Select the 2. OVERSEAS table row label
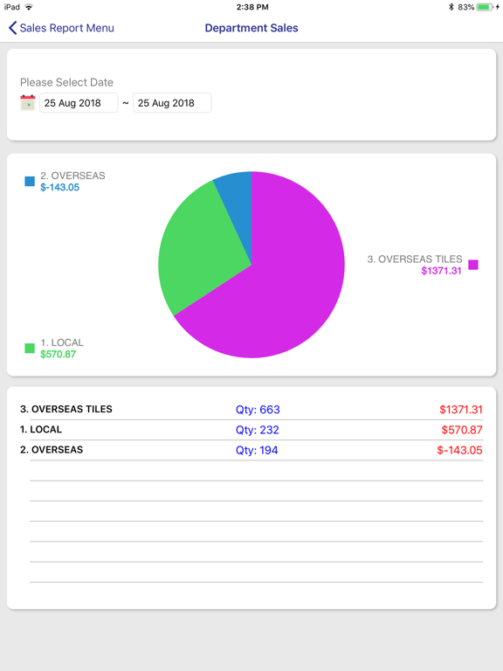503x671 pixels. pyautogui.click(x=52, y=450)
